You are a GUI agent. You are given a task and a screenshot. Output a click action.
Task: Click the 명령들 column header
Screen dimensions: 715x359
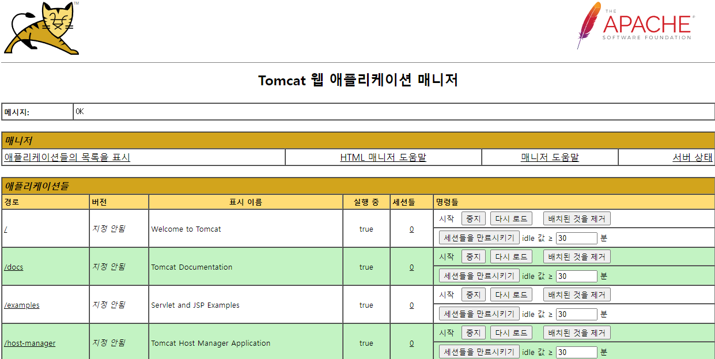tap(574, 202)
